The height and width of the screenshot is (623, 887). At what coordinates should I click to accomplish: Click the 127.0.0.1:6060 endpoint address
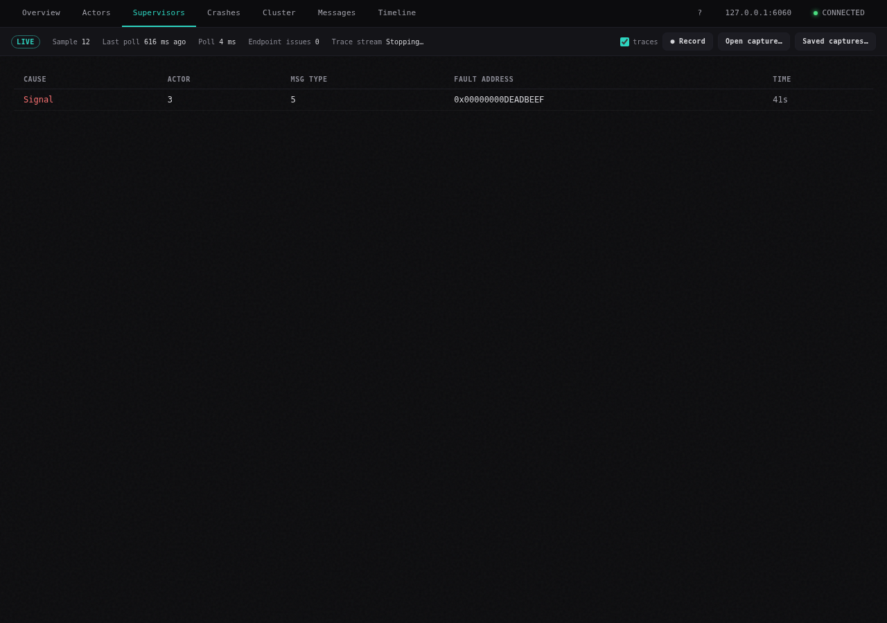click(758, 13)
